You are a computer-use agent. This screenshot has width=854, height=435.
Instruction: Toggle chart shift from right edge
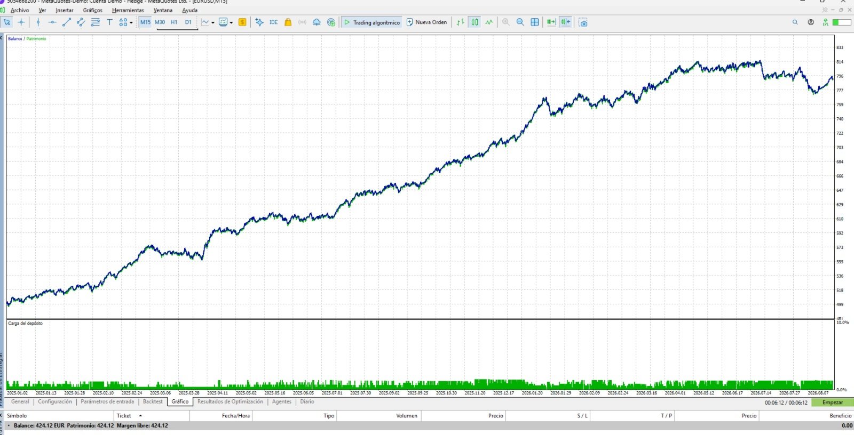pyautogui.click(x=566, y=22)
